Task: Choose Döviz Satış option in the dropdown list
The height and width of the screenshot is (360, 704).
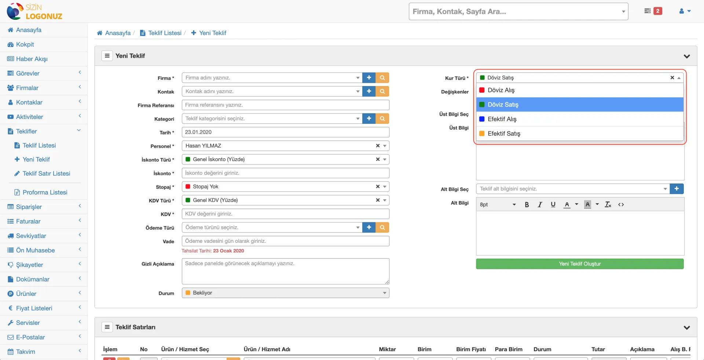Action: [x=580, y=104]
